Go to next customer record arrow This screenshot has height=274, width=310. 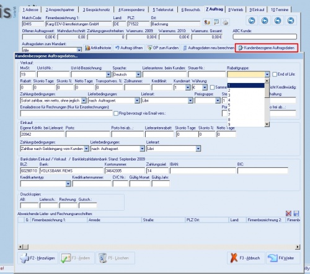pyautogui.click(x=278, y=20)
